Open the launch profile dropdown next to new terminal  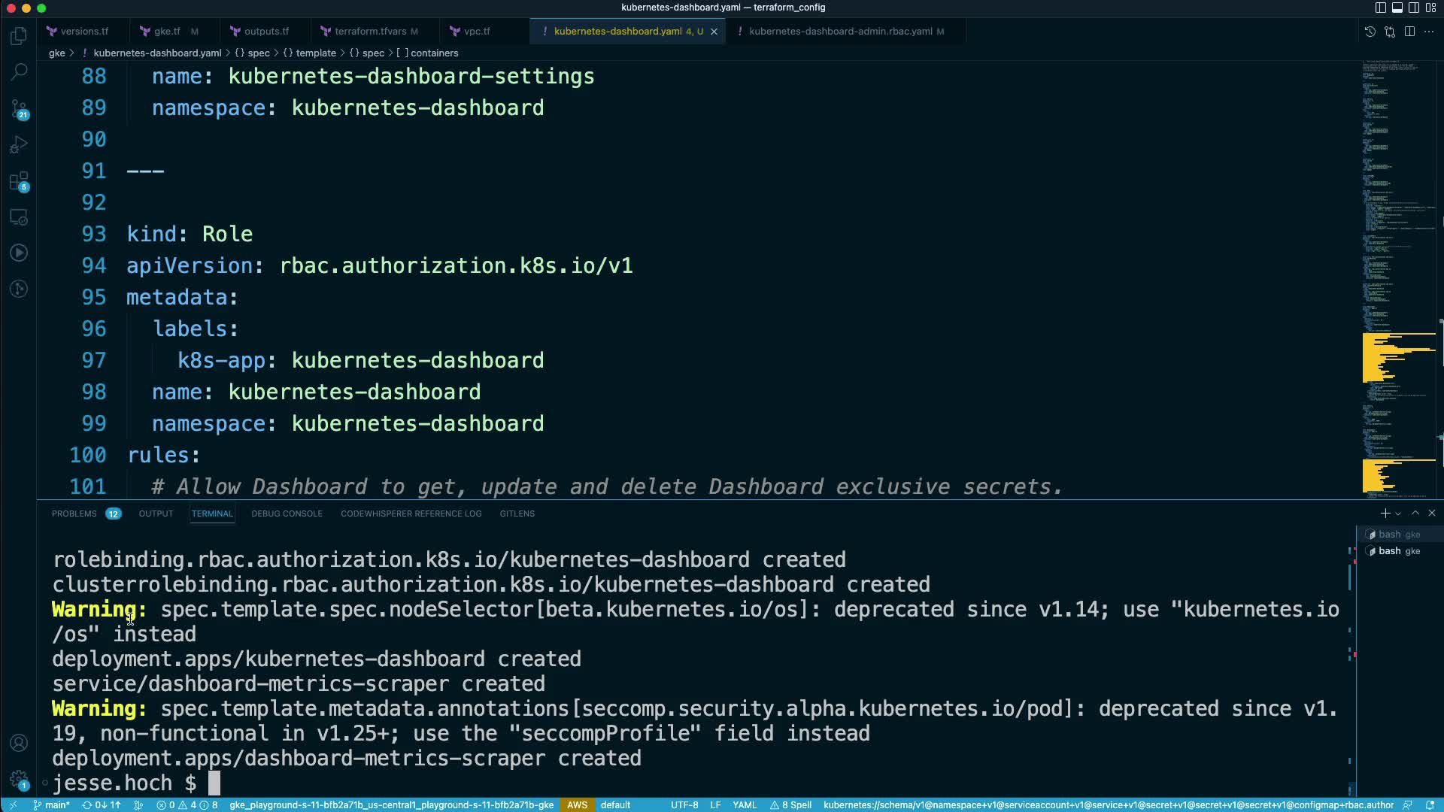(x=1398, y=514)
